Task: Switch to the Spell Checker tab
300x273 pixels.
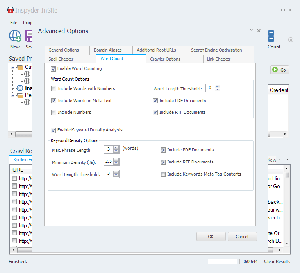Action: tap(70, 59)
